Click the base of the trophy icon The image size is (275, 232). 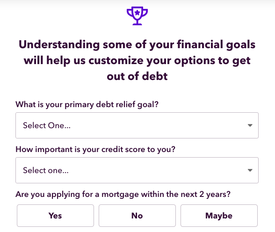click(x=137, y=24)
